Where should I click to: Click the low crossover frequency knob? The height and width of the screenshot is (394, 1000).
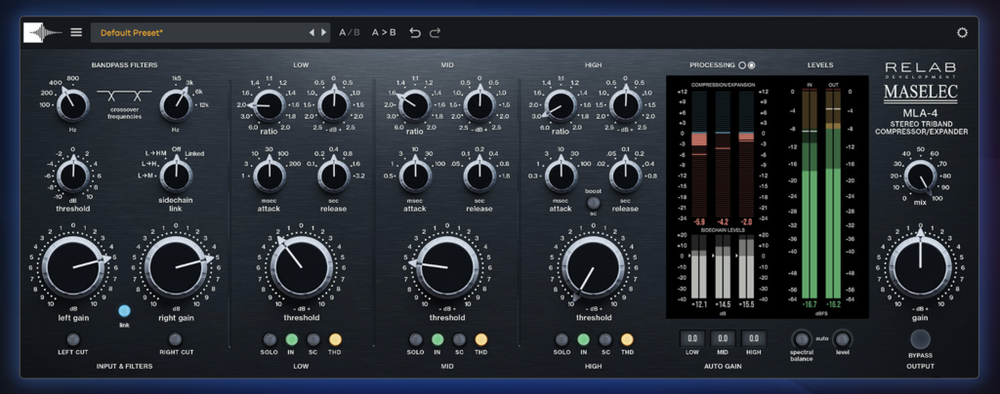pyautogui.click(x=72, y=105)
